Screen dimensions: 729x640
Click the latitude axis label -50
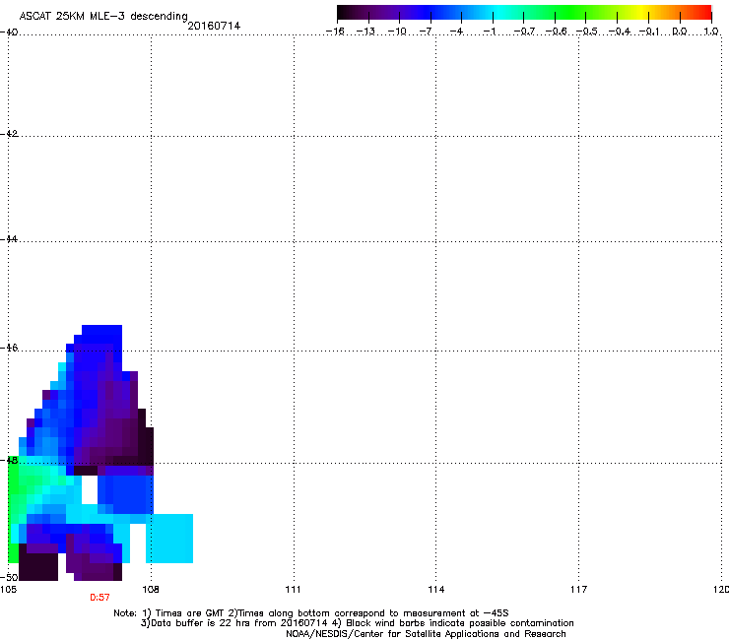pyautogui.click(x=9, y=577)
